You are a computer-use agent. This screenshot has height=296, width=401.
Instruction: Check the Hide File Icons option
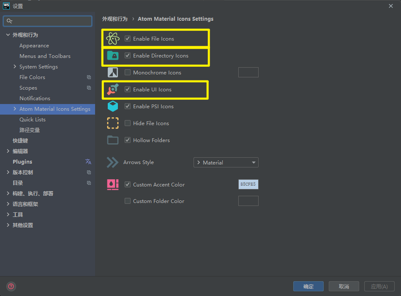[x=128, y=123]
